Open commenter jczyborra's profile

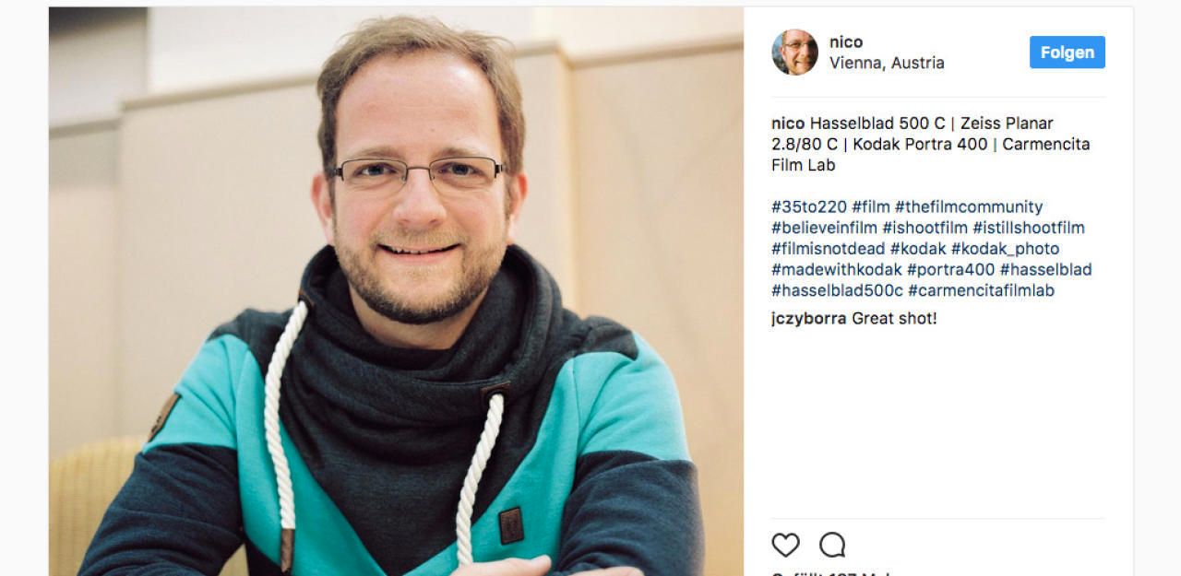pos(809,319)
